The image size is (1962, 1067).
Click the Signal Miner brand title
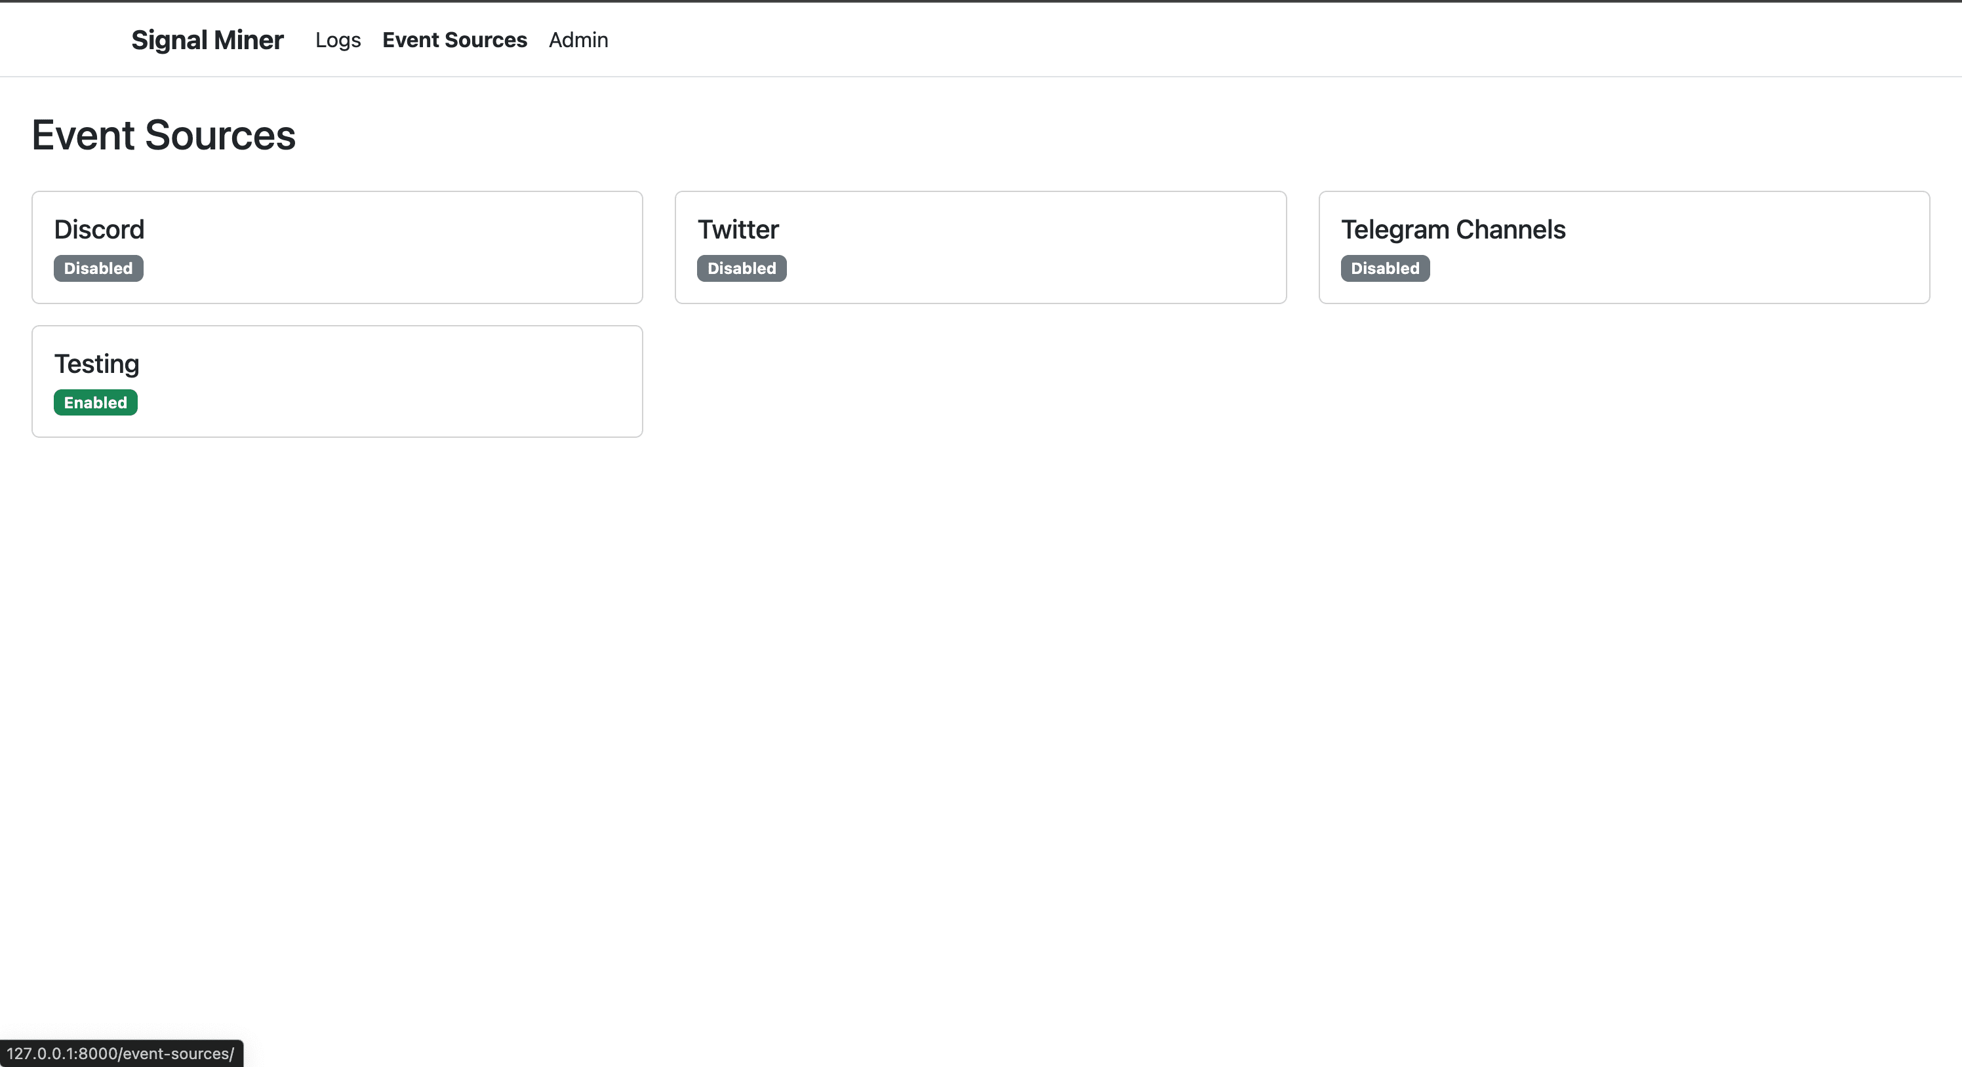tap(207, 39)
